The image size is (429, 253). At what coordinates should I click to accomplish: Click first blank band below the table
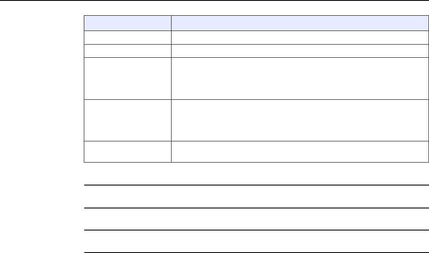click(x=255, y=196)
